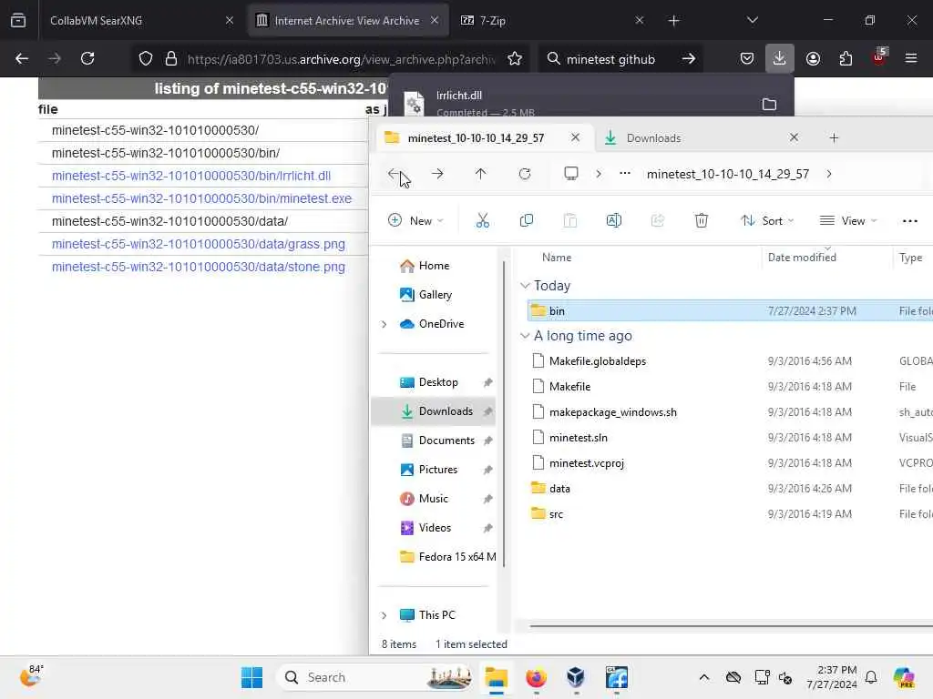
Task: Expand breadcrumb chevron after folder name
Action: pos(829,174)
